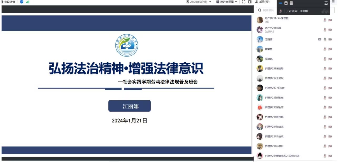Click the window layout icon in floating bar
The image size is (338, 162).
(x=286, y=3)
